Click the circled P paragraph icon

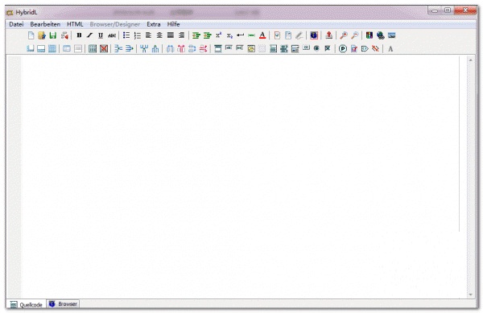343,48
